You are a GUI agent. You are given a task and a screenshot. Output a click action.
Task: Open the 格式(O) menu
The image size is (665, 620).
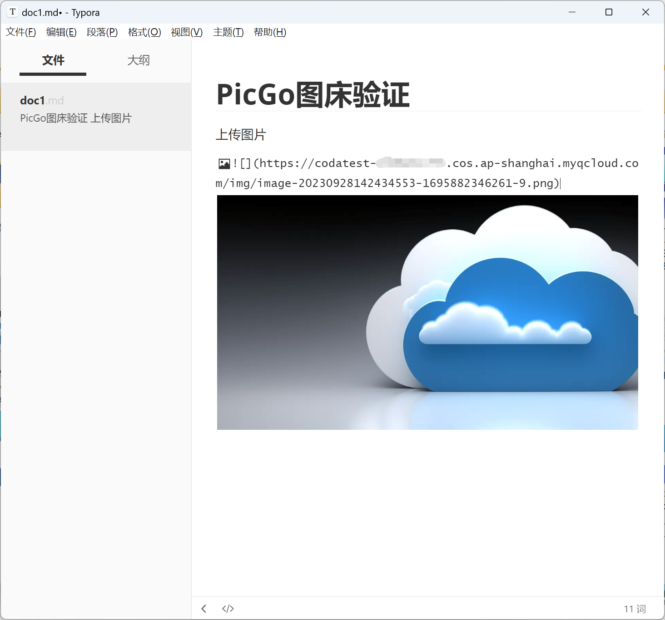click(144, 32)
